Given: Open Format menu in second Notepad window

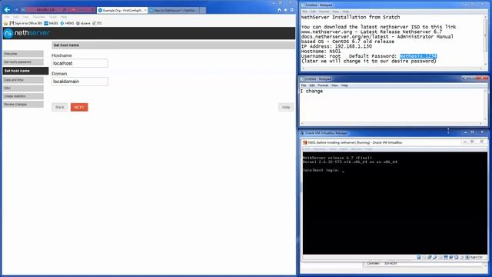Looking at the screenshot, I should pyautogui.click(x=323, y=85).
